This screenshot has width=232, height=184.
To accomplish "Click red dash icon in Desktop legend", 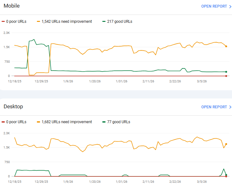I will (3, 122).
